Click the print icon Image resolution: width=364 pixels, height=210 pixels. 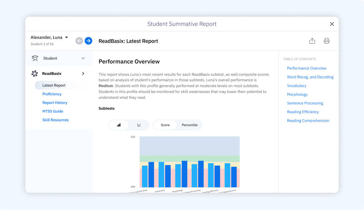click(327, 41)
